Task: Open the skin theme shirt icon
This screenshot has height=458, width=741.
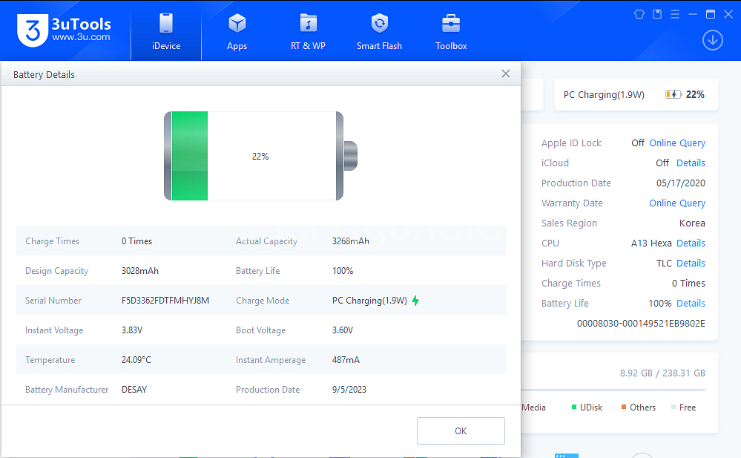Action: click(x=639, y=14)
